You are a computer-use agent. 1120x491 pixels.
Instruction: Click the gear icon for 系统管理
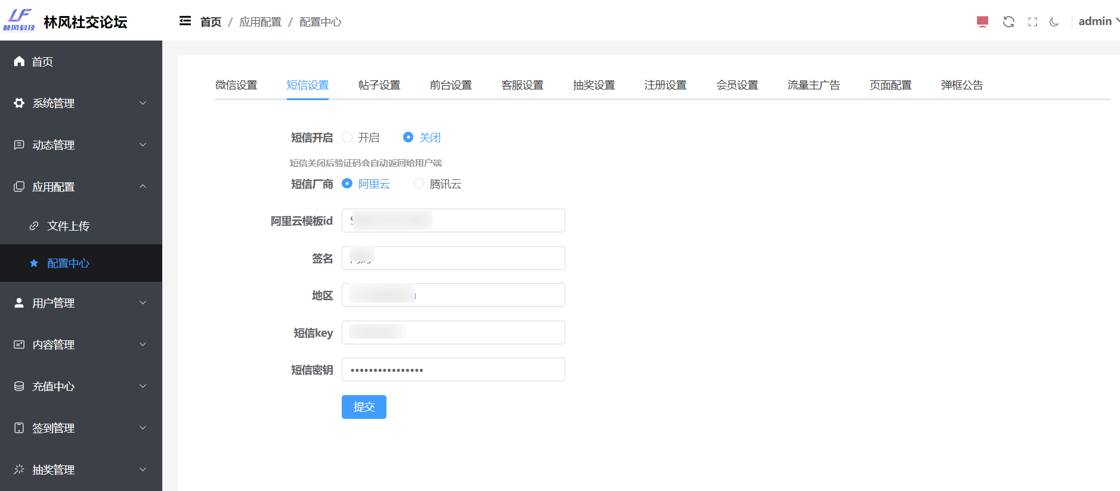coord(19,103)
